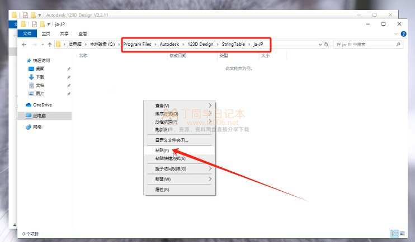Click 本地磁盘 (C:) breadcrumb
Viewport: 415px width, 242px height.
[102, 45]
